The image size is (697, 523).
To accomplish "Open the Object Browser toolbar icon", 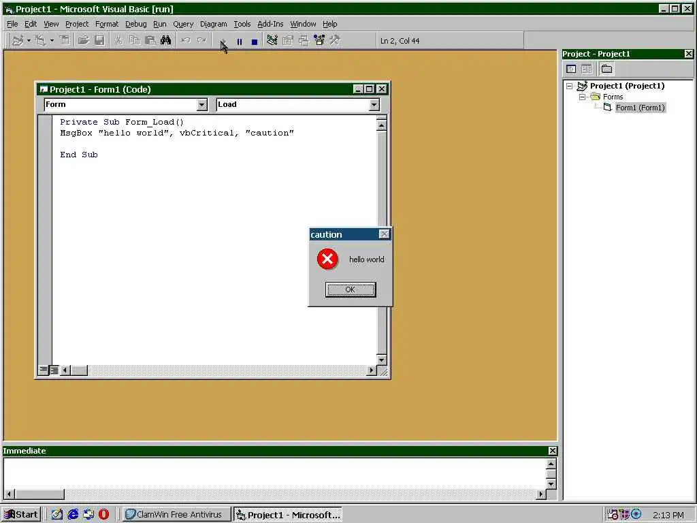I will click(320, 40).
